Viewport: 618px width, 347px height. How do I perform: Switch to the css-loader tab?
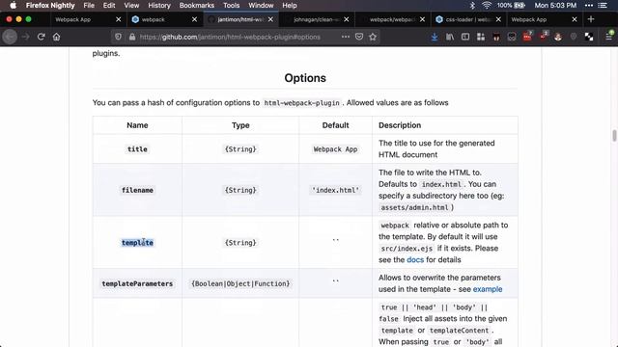463,19
